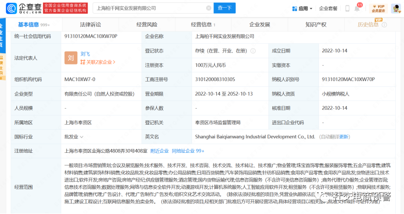
Task: Select taxpayer qualification 小规模纳税人
Action: click(x=335, y=94)
